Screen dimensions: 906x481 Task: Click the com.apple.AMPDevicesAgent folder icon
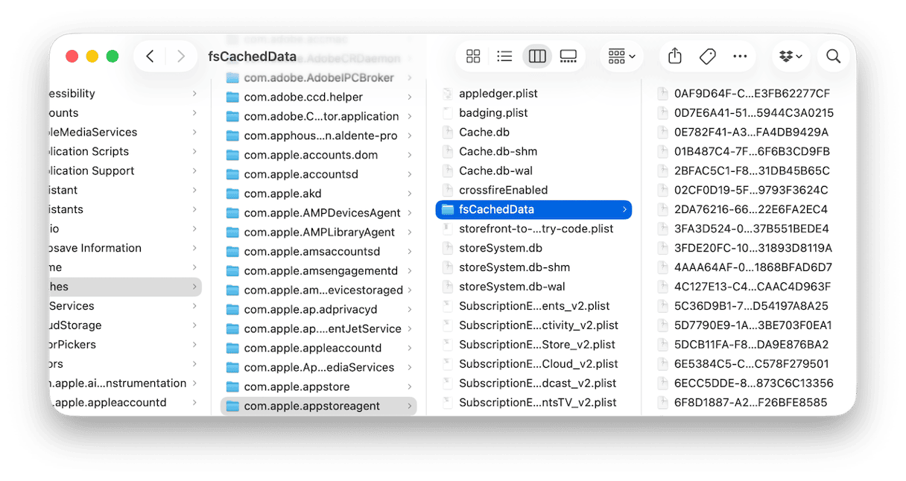[x=232, y=213]
